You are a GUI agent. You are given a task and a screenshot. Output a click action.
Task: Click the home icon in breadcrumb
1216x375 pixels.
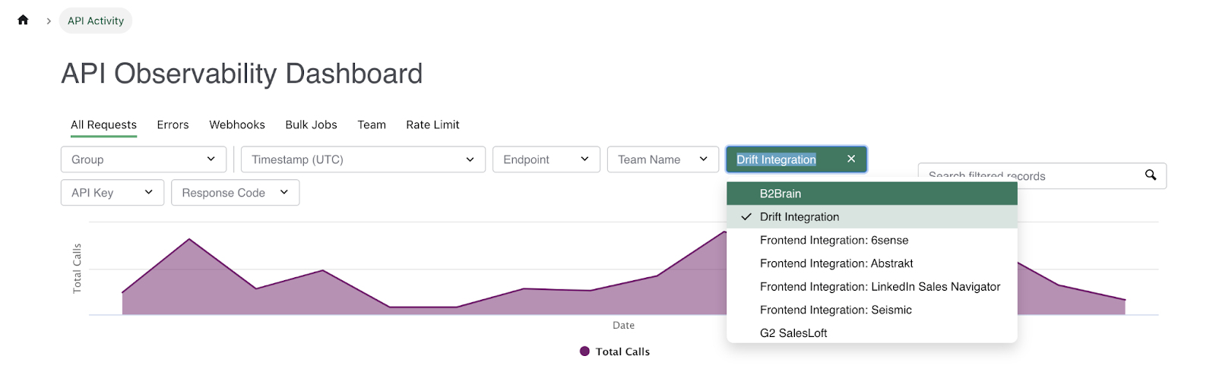pyautogui.click(x=23, y=20)
